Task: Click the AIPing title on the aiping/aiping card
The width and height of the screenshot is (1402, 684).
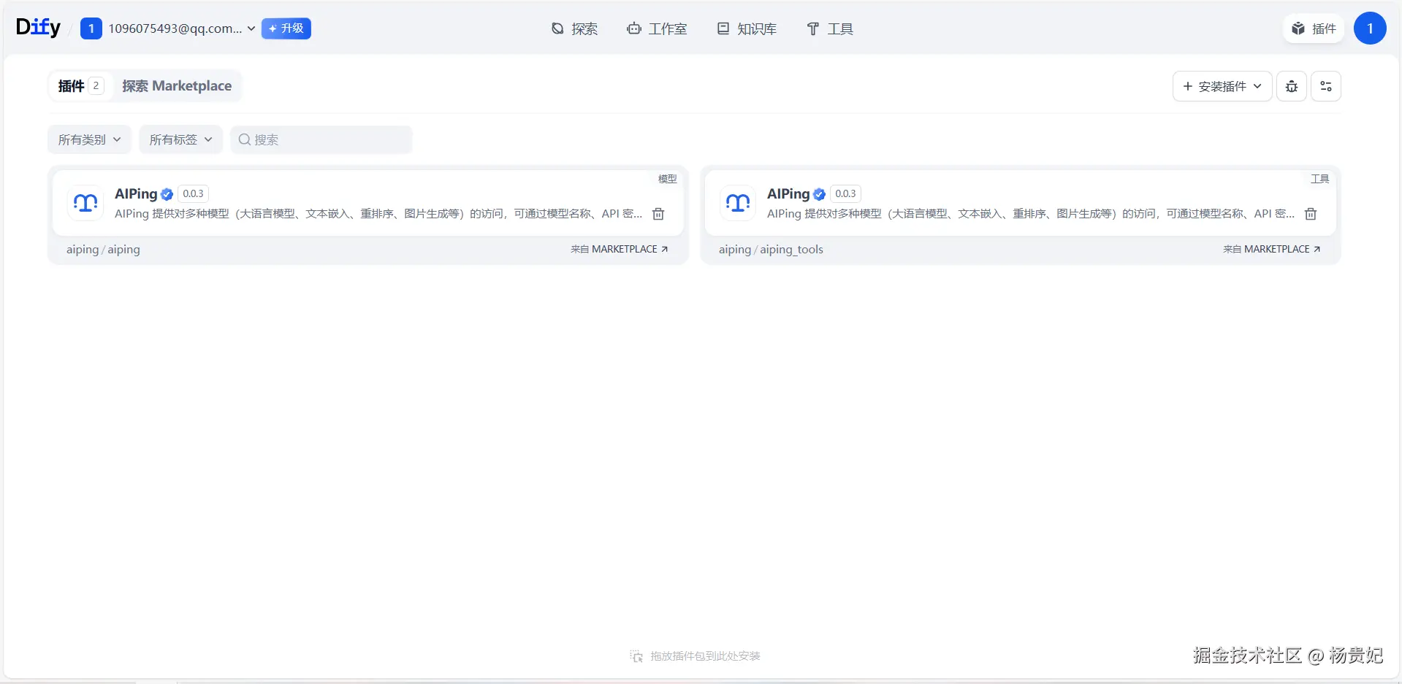Action: pyautogui.click(x=136, y=193)
